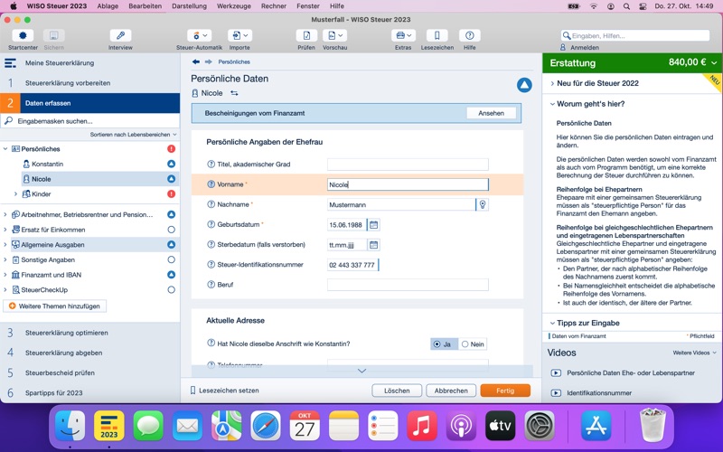This screenshot has height=452, width=723.
Task: Toggle Lesezeichen setzen bookmark
Action: pos(225,391)
